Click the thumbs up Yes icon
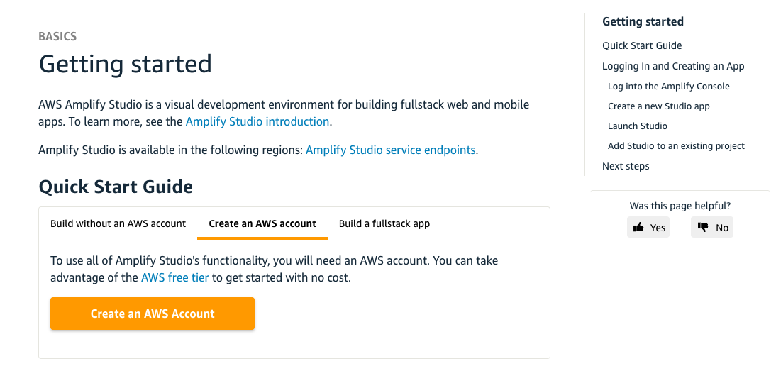Image resolution: width=776 pixels, height=371 pixels. coord(639,227)
